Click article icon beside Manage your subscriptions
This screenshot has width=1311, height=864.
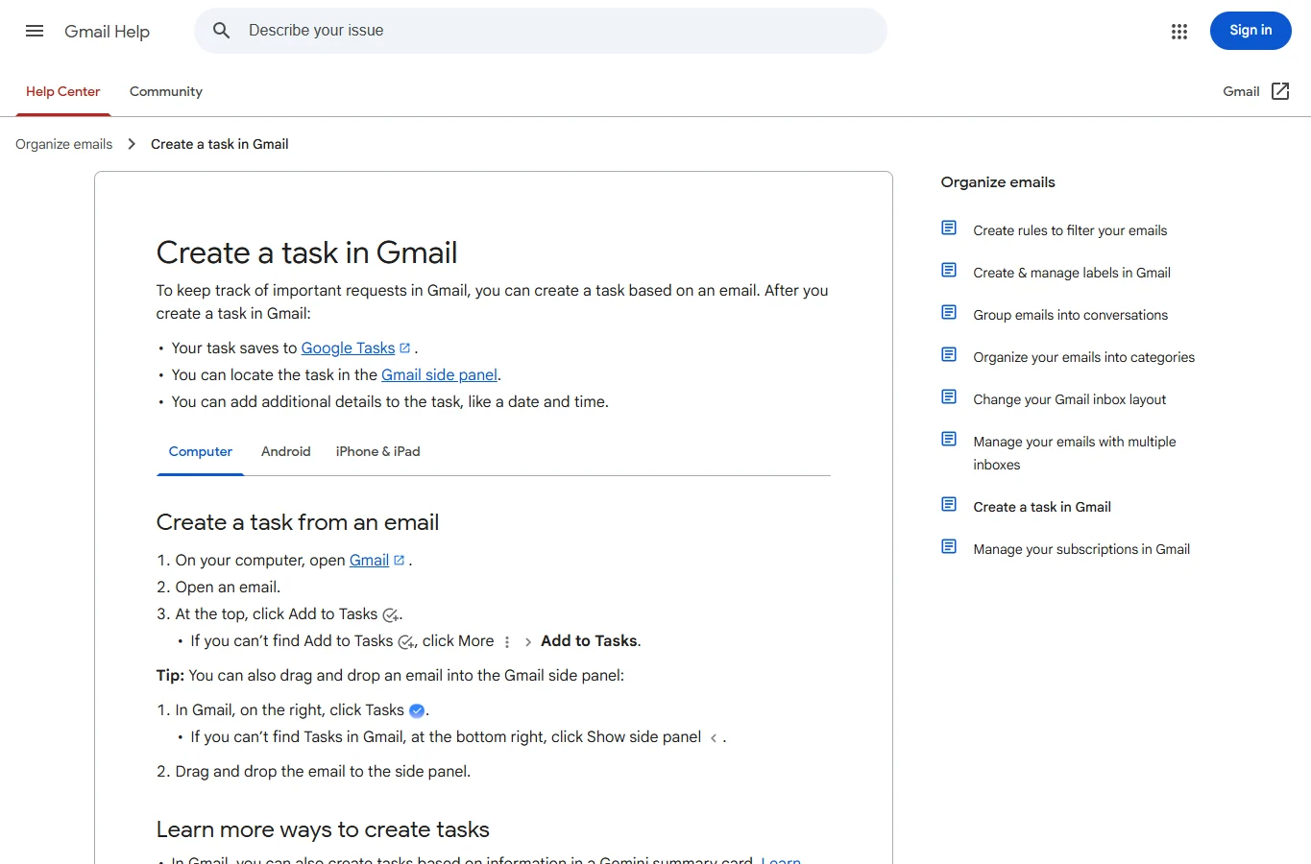click(x=949, y=546)
